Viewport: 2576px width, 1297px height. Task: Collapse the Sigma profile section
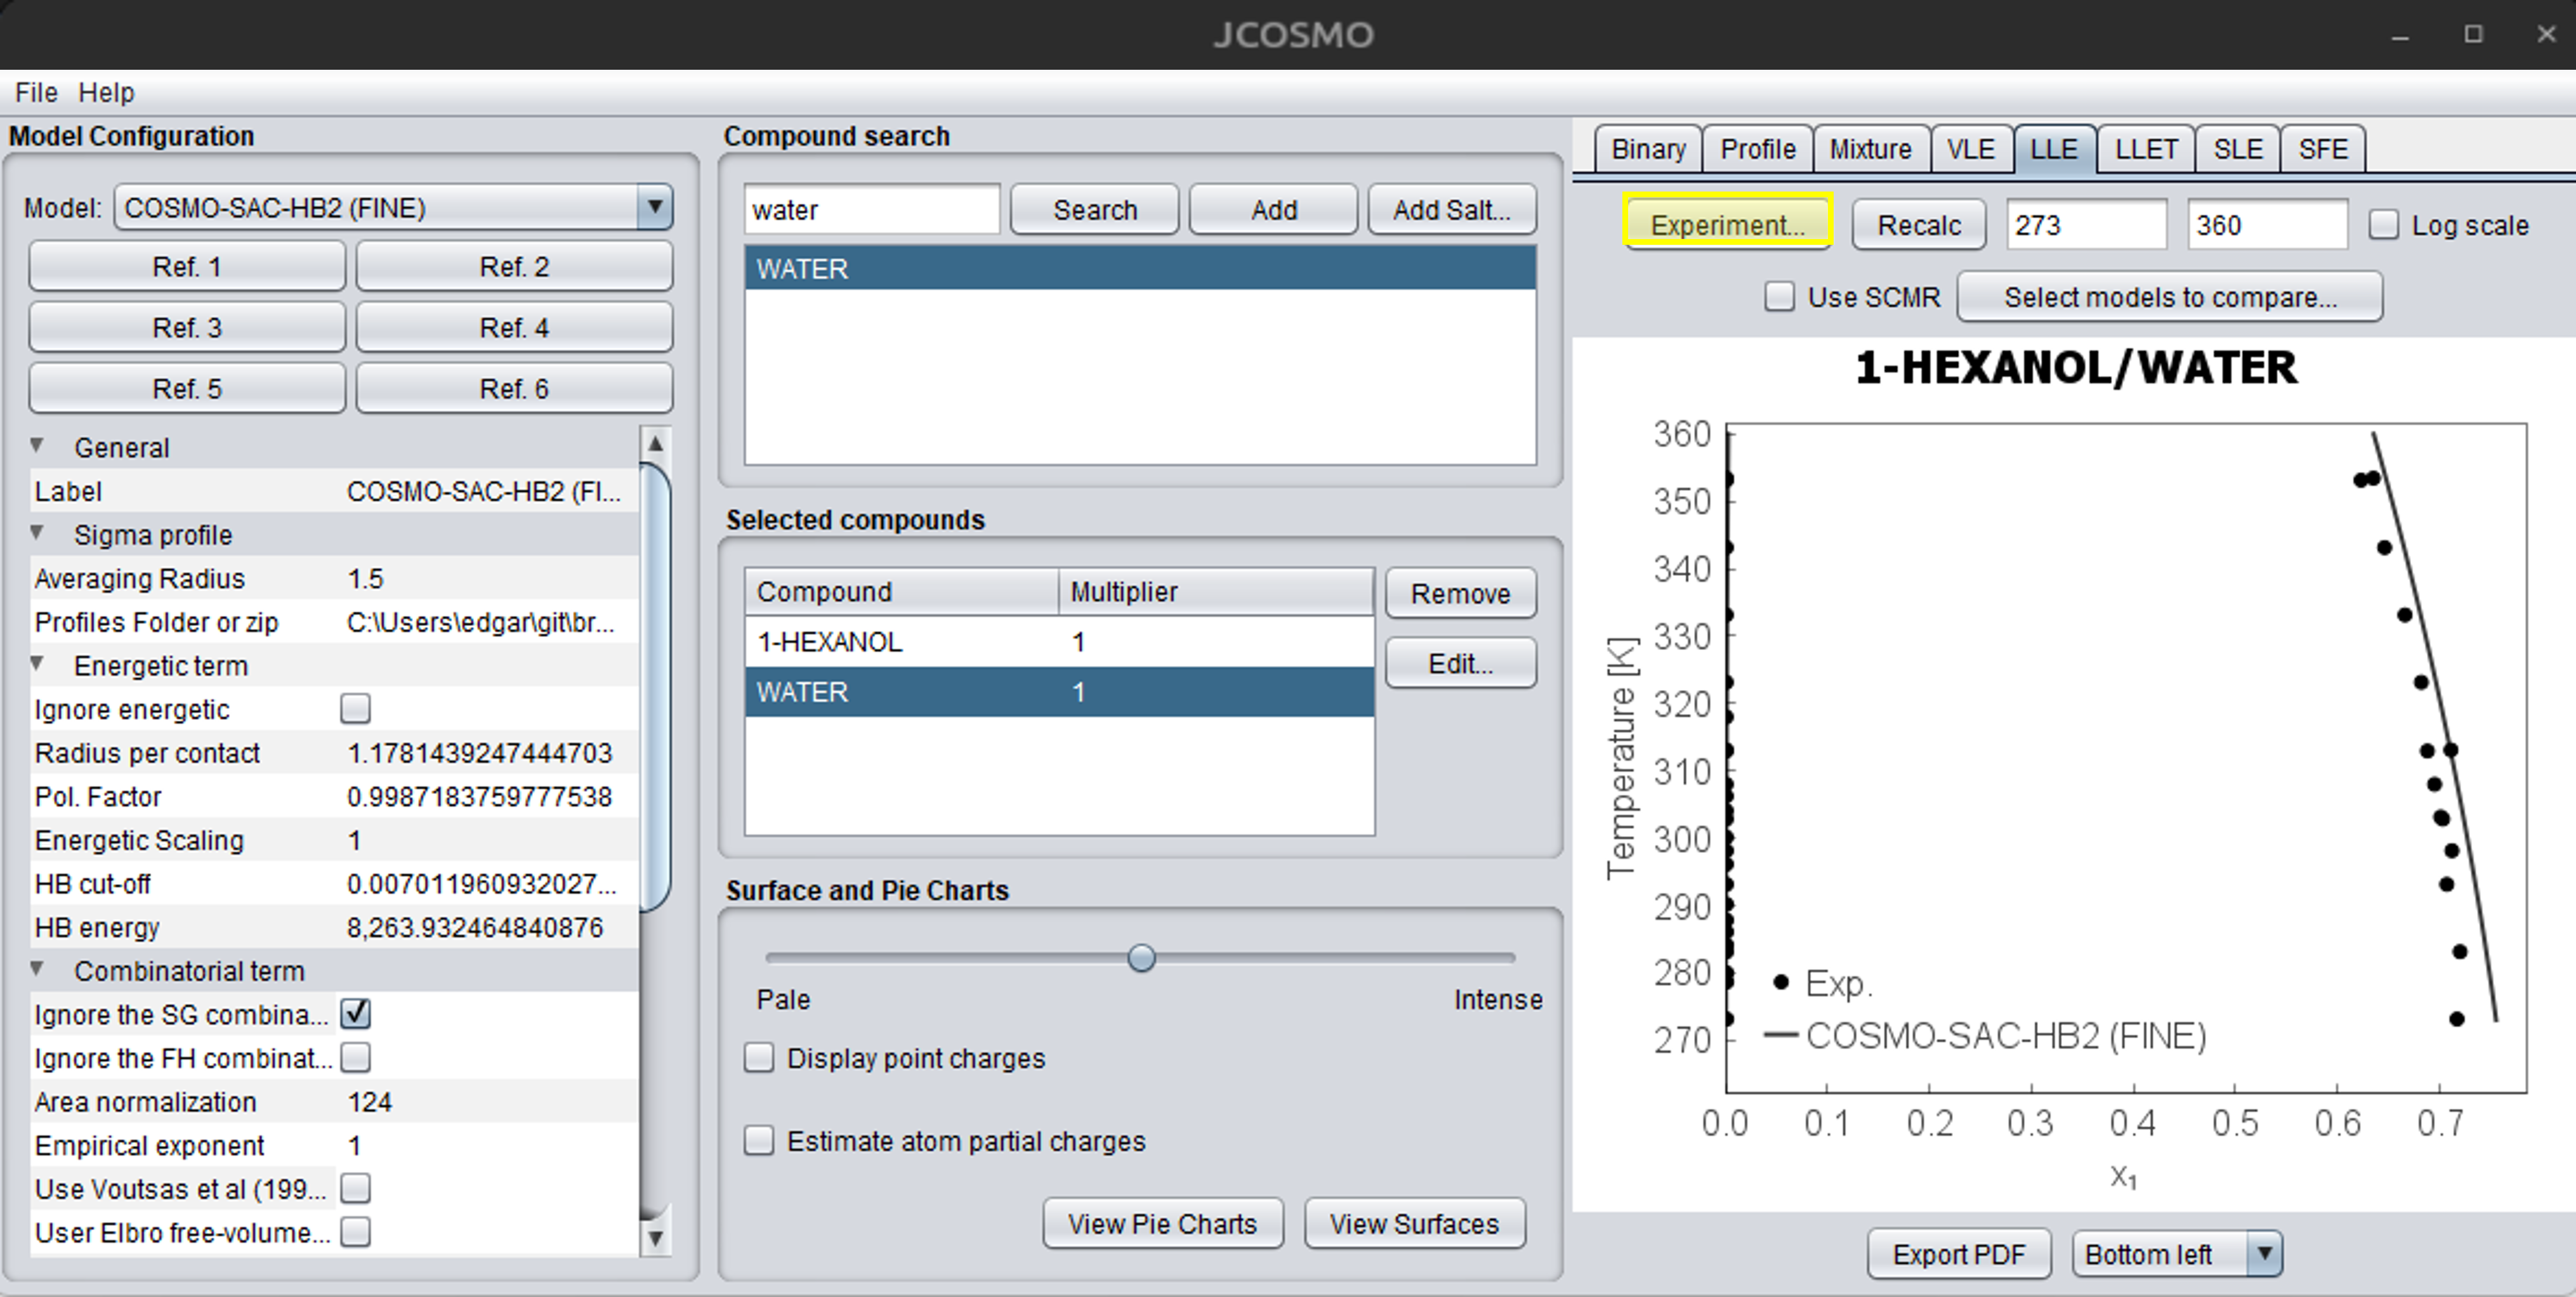37,533
